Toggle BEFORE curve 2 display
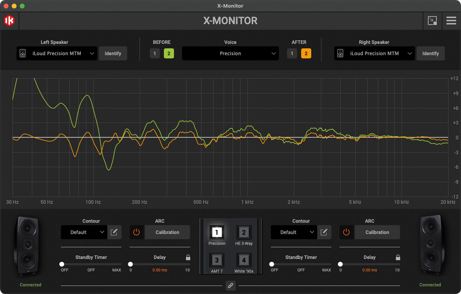 coord(169,54)
